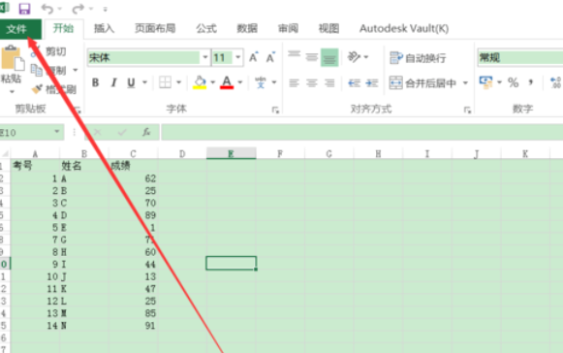Click the 考号 header cell

(35, 166)
